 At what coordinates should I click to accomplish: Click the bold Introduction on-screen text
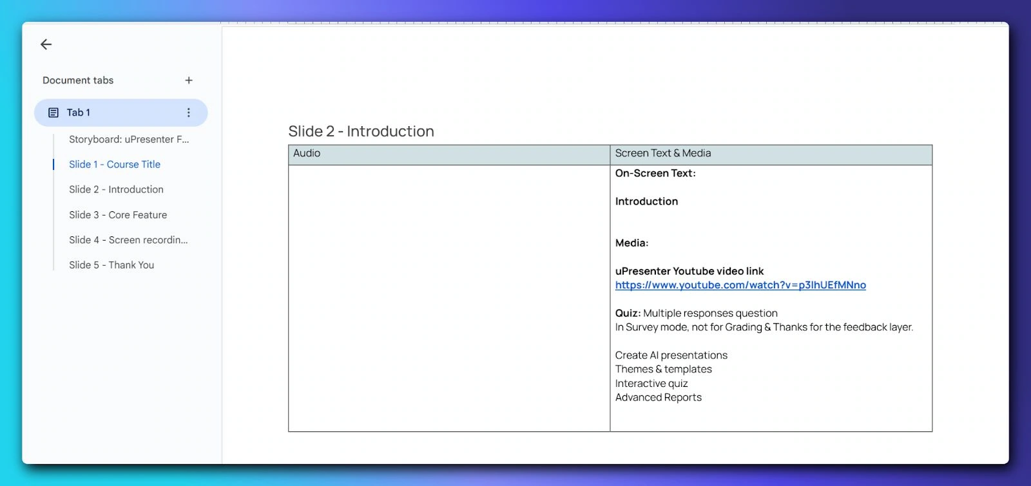click(646, 201)
